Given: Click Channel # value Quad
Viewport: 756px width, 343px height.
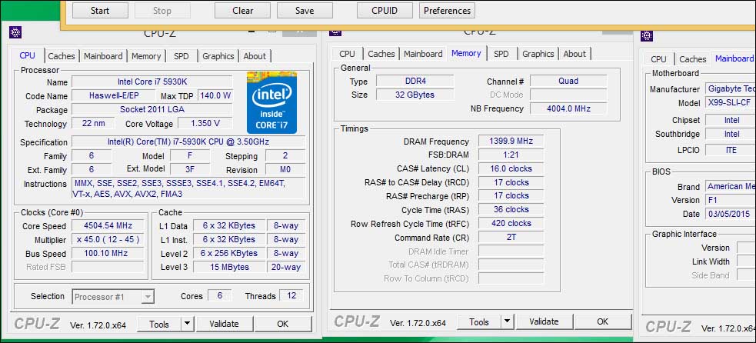Looking at the screenshot, I should (x=568, y=81).
